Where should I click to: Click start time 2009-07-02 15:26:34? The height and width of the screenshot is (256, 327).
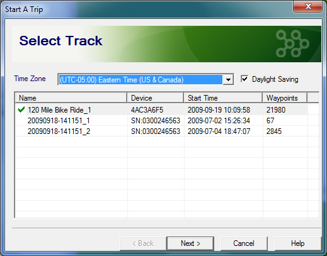tap(219, 121)
